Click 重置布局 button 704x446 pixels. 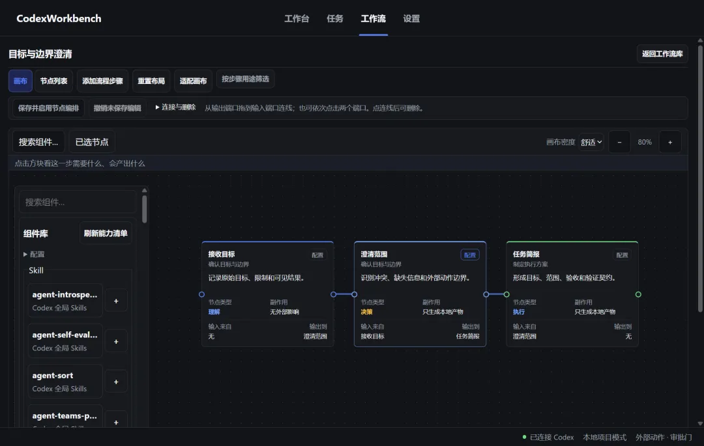click(151, 81)
